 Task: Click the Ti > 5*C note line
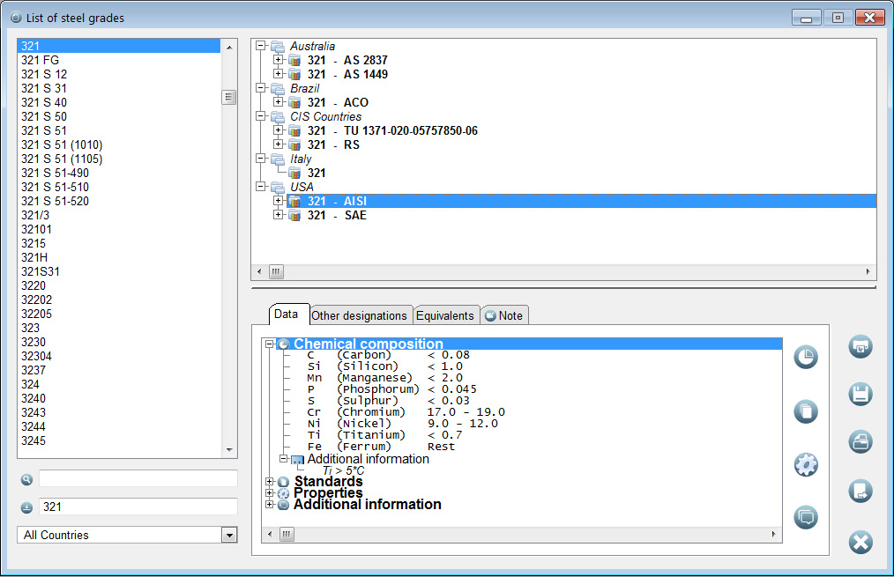click(x=343, y=470)
